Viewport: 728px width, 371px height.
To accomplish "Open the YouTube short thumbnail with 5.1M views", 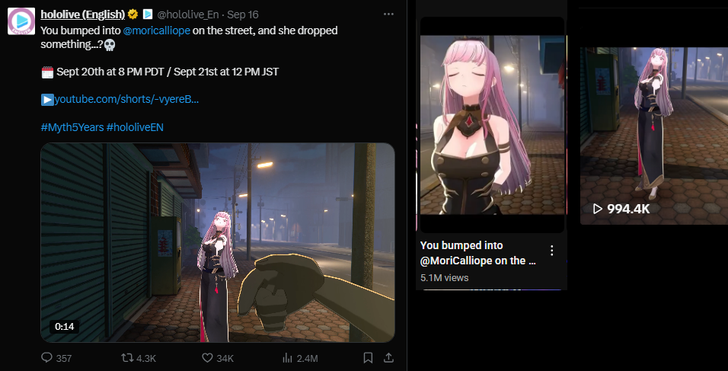I will pos(492,124).
